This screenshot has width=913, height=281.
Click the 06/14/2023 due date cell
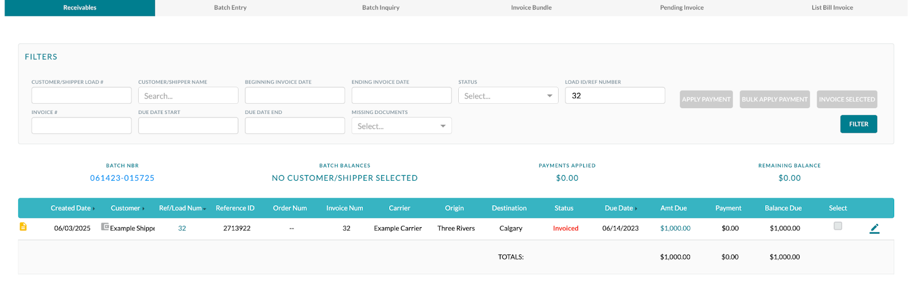click(620, 228)
